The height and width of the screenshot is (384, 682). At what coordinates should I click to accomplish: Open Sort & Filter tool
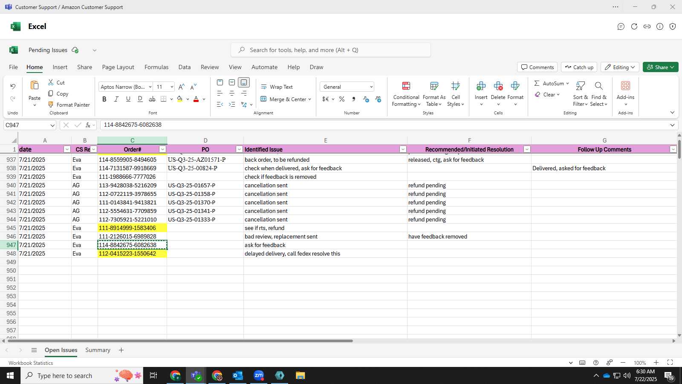(580, 94)
